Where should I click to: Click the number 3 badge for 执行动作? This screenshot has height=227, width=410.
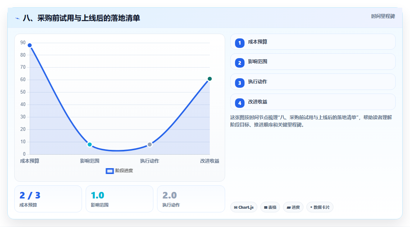tap(239, 83)
